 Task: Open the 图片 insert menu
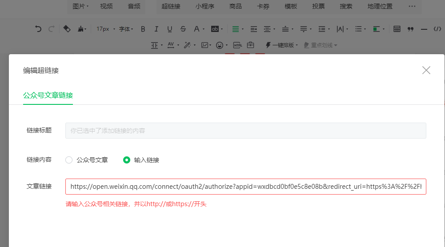pos(80,6)
